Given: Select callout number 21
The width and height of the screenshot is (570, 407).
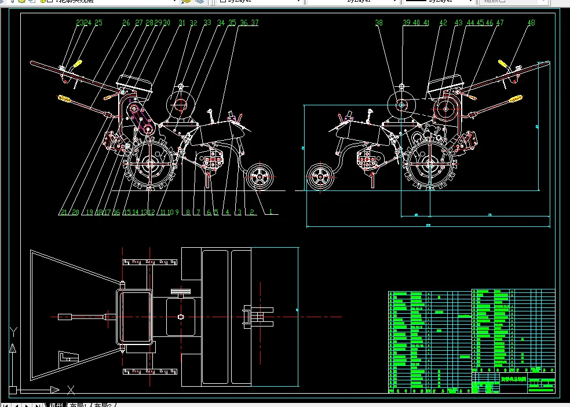Looking at the screenshot, I should pyautogui.click(x=64, y=212).
